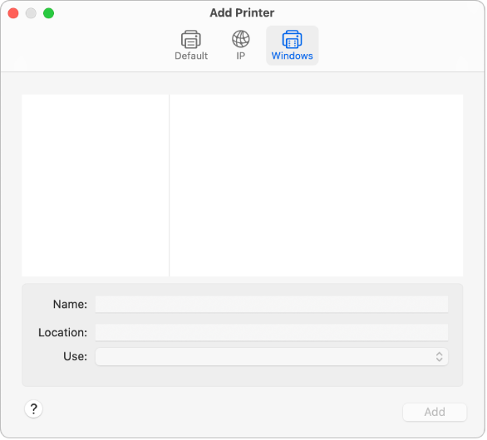Screen dimensions: 487x440
Task: Open the Use driver selection menu
Action: [x=272, y=356]
